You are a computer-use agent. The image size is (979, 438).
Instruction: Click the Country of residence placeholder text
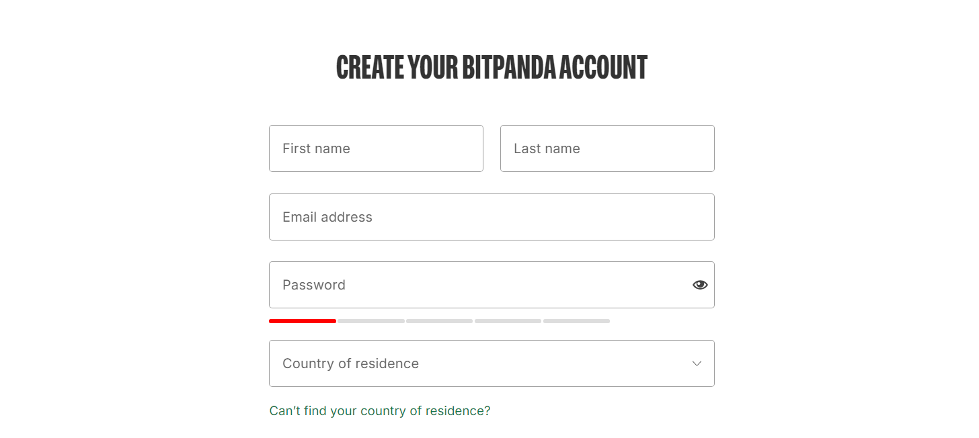[350, 363]
